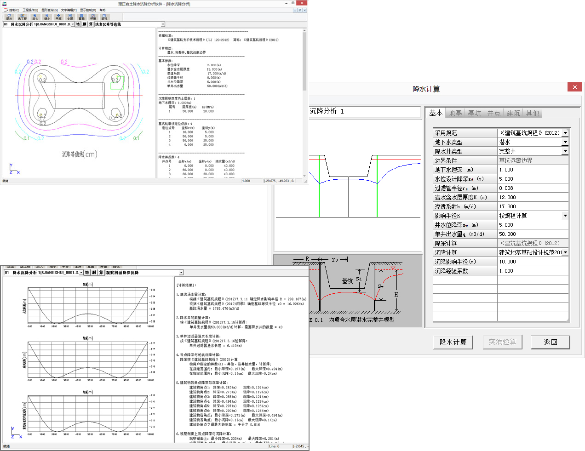The height and width of the screenshot is (451, 585).
Task: Click the 返回 button
Action: pos(550,342)
